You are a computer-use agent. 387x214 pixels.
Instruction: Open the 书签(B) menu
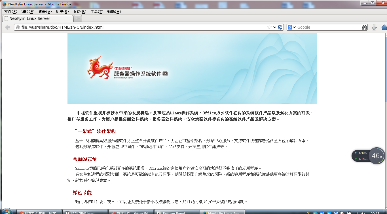click(x=79, y=12)
